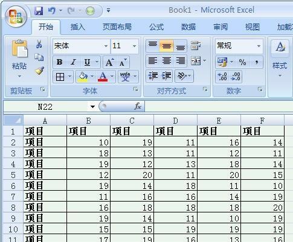Click the Name Box showing N22
This screenshot has width=293, height=242.
pyautogui.click(x=45, y=107)
